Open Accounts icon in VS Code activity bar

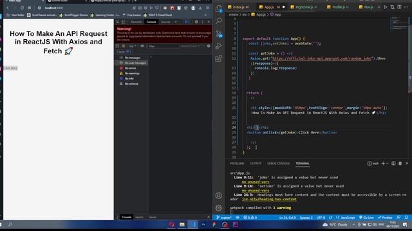point(219,196)
